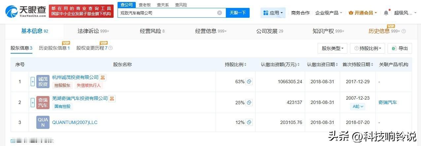The height and width of the screenshot is (146, 421).
Task: Open the 企业级产品 dropdown
Action: 329,13
